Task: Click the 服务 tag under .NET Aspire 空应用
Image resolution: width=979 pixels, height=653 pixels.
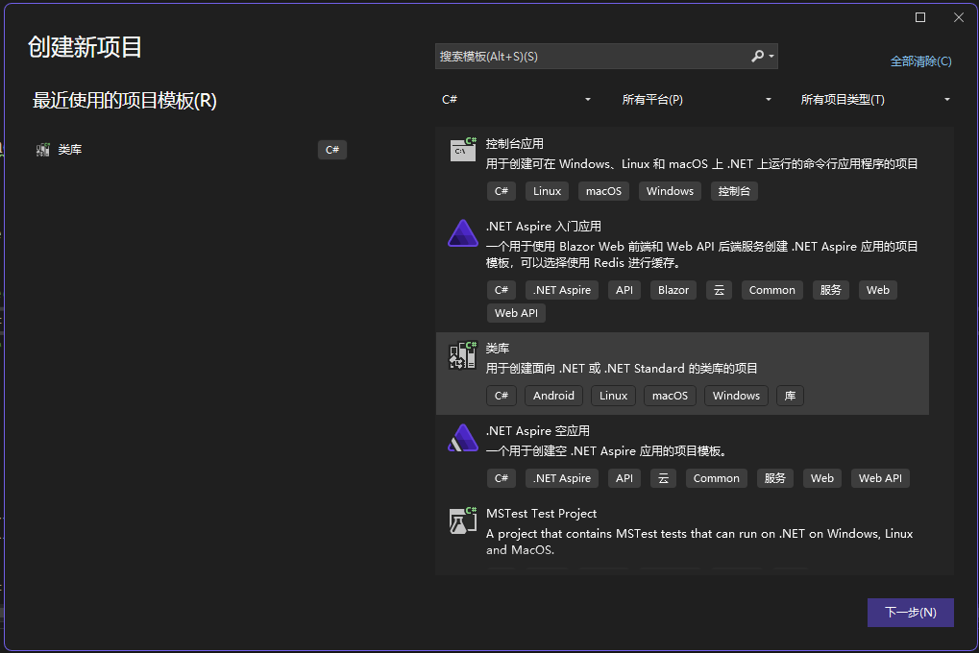Action: click(774, 478)
